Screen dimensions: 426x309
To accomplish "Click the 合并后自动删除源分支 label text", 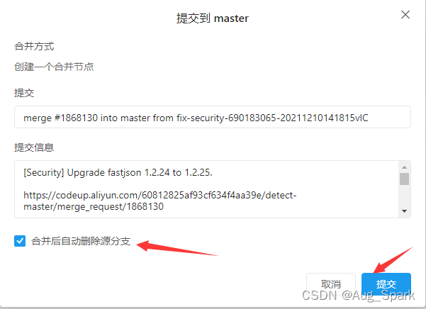I will point(81,241).
